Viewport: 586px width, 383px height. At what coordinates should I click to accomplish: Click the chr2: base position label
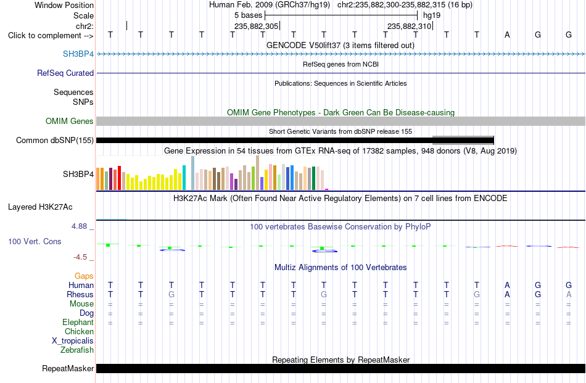click(x=85, y=26)
